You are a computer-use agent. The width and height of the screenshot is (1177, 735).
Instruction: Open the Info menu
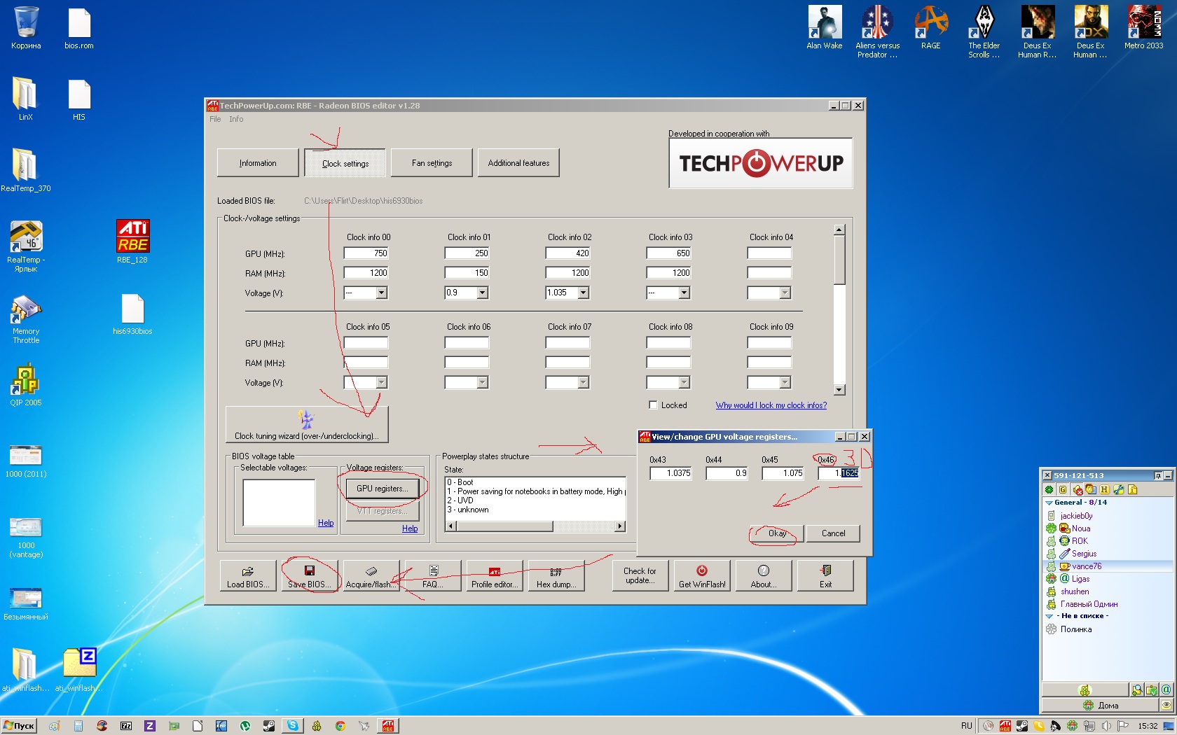pyautogui.click(x=236, y=119)
